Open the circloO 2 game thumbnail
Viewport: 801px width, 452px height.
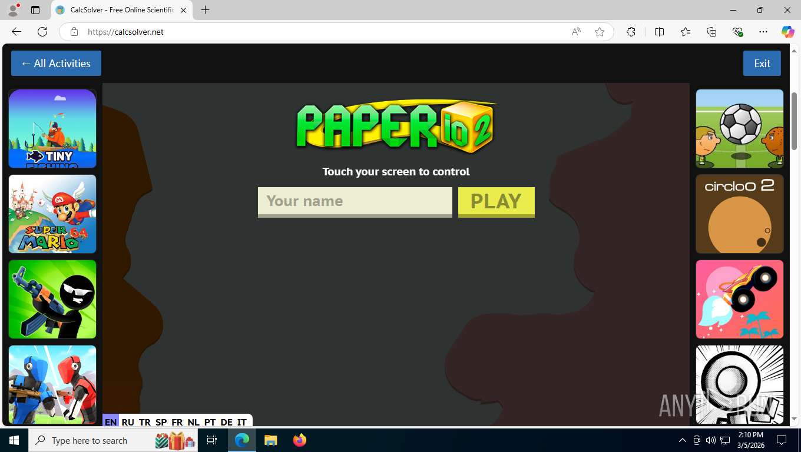coord(740,214)
